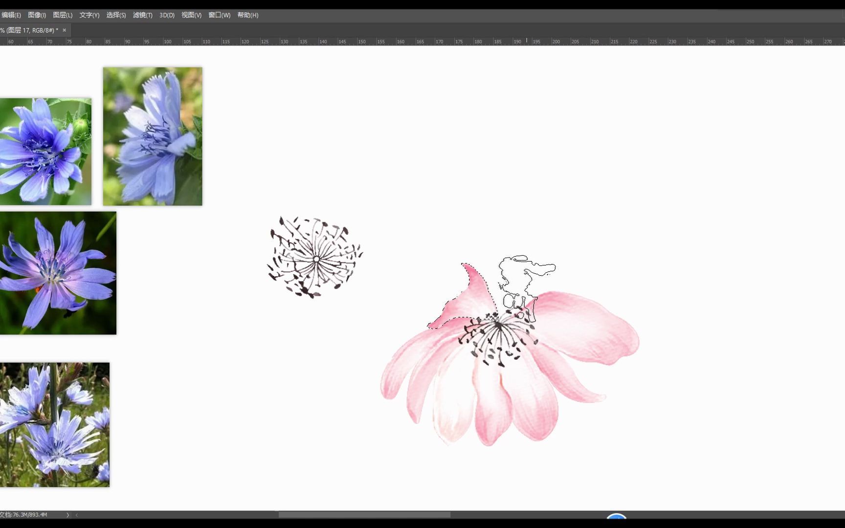Click the horizontal ruler at top
This screenshot has width=845, height=528.
click(x=422, y=42)
